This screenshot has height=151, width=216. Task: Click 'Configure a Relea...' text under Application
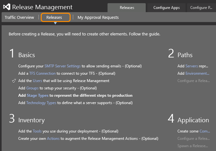194,139
